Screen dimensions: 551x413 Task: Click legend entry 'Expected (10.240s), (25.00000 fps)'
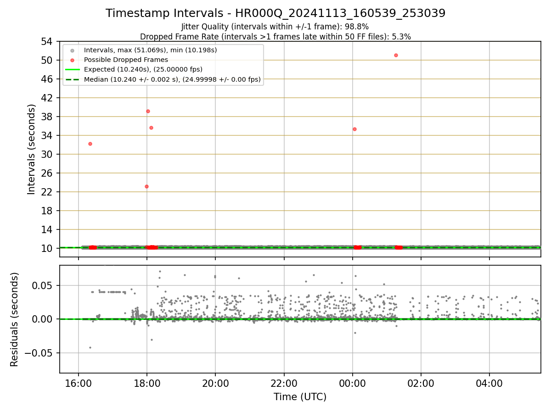[x=143, y=69]
